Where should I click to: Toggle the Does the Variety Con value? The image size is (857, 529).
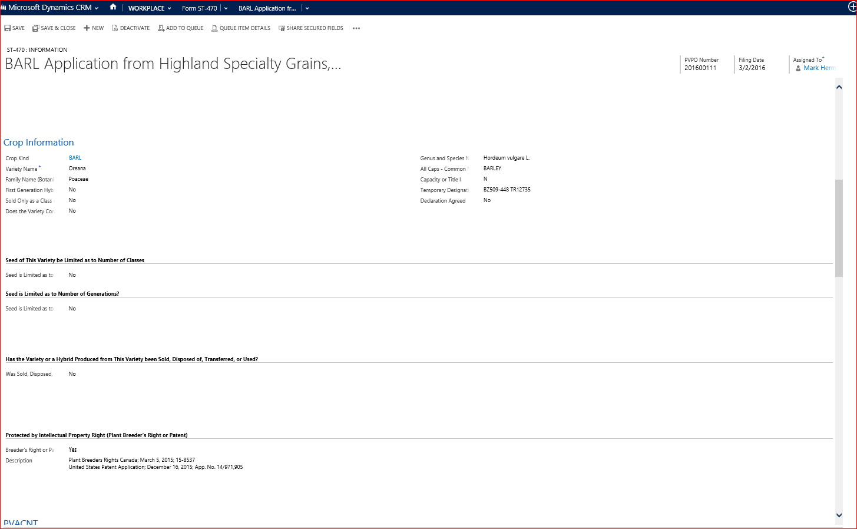click(72, 211)
